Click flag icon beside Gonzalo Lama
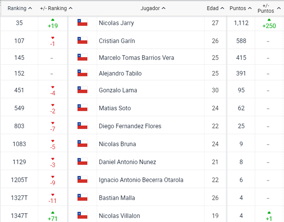Screen dimensions: 284x222 coord(82,90)
